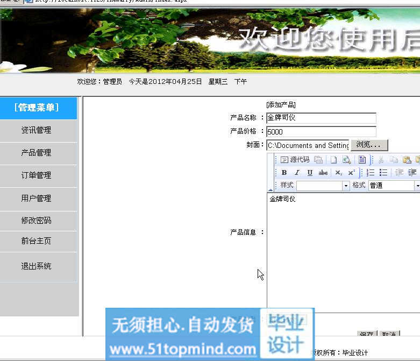The width and height of the screenshot is (420, 361).
Task: Click the New Page icon in editor toolbar
Action: [x=333, y=160]
